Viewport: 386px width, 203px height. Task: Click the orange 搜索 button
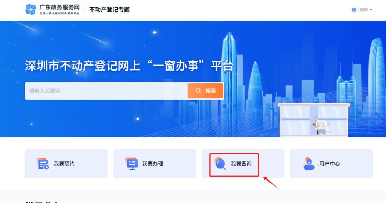(x=206, y=91)
